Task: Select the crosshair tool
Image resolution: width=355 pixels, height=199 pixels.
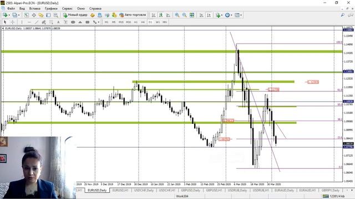Action: click(x=13, y=22)
